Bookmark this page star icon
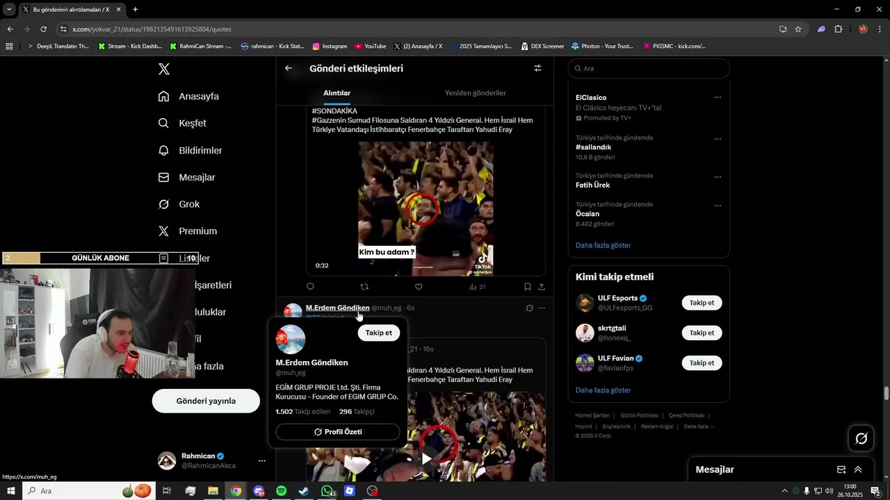 (798, 29)
